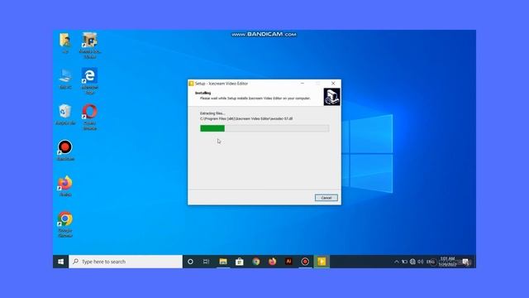Open Microsoft Store from the taskbar
The height and width of the screenshot is (298, 529).
click(240, 262)
